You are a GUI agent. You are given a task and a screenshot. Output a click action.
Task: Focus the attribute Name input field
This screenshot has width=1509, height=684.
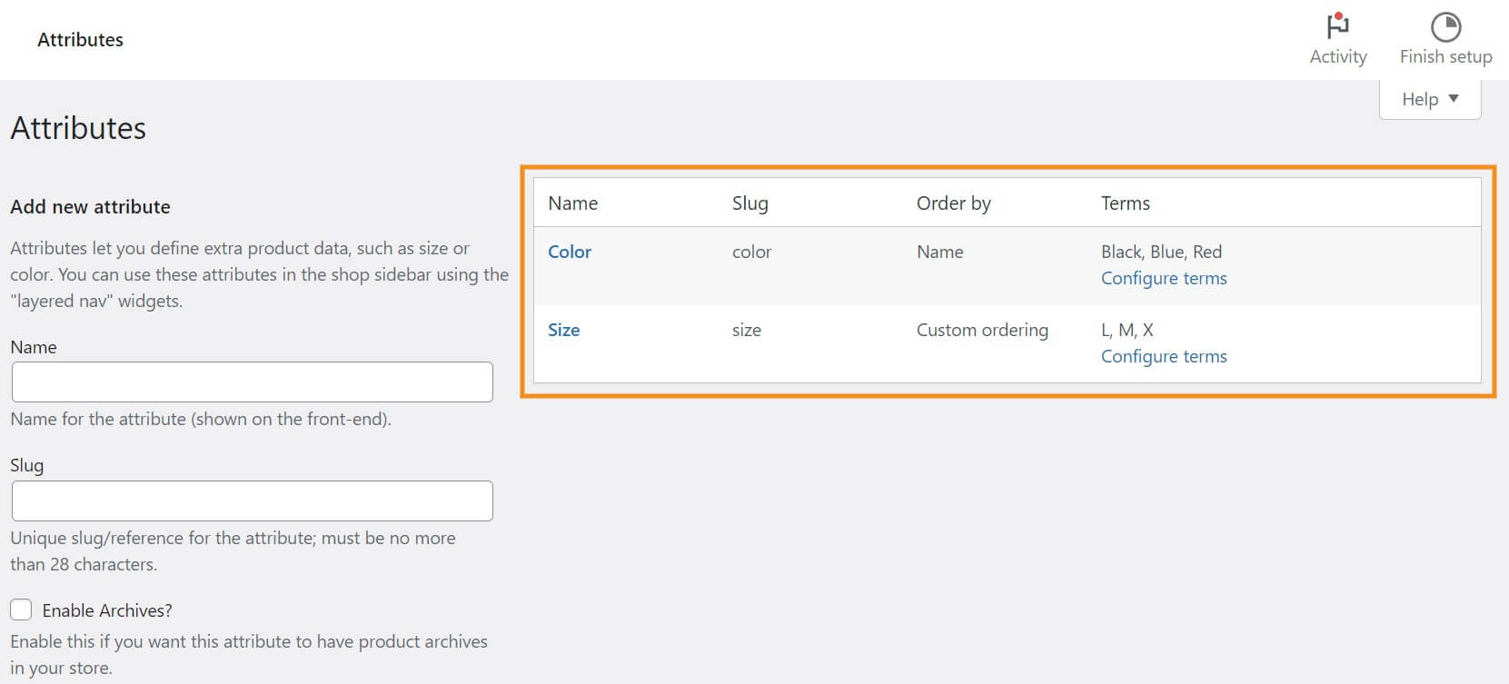point(252,382)
